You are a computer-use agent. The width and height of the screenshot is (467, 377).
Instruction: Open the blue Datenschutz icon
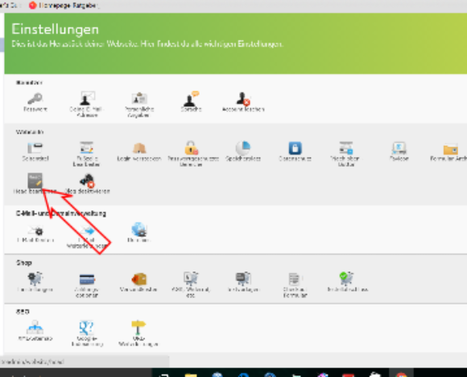(295, 148)
